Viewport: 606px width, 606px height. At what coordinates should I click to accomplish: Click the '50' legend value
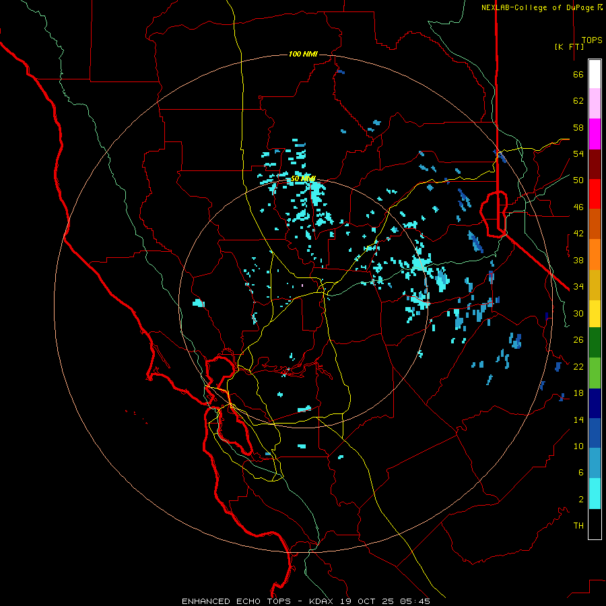tap(578, 180)
